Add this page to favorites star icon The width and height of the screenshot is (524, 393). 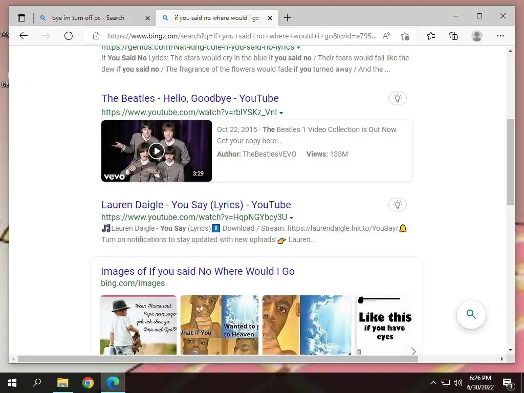point(405,36)
